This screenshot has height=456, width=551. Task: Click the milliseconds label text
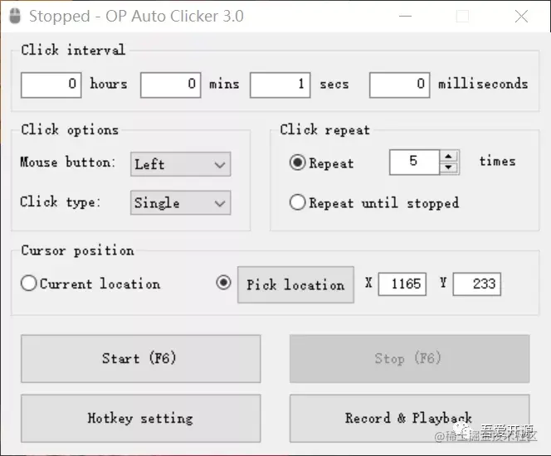point(483,84)
